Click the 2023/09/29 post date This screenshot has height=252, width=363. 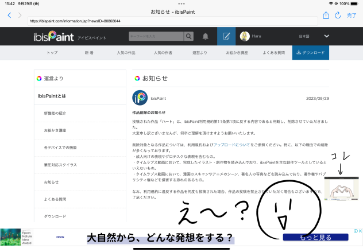point(318,99)
